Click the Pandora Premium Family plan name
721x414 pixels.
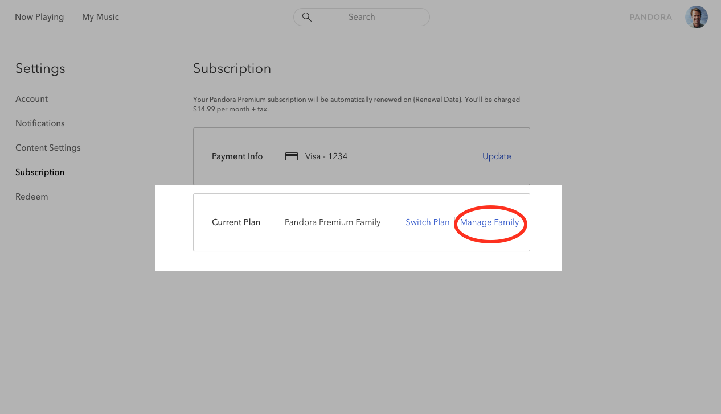(333, 222)
